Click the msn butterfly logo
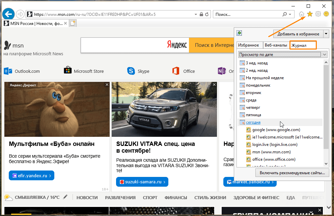 pyautogui.click(x=7, y=45)
